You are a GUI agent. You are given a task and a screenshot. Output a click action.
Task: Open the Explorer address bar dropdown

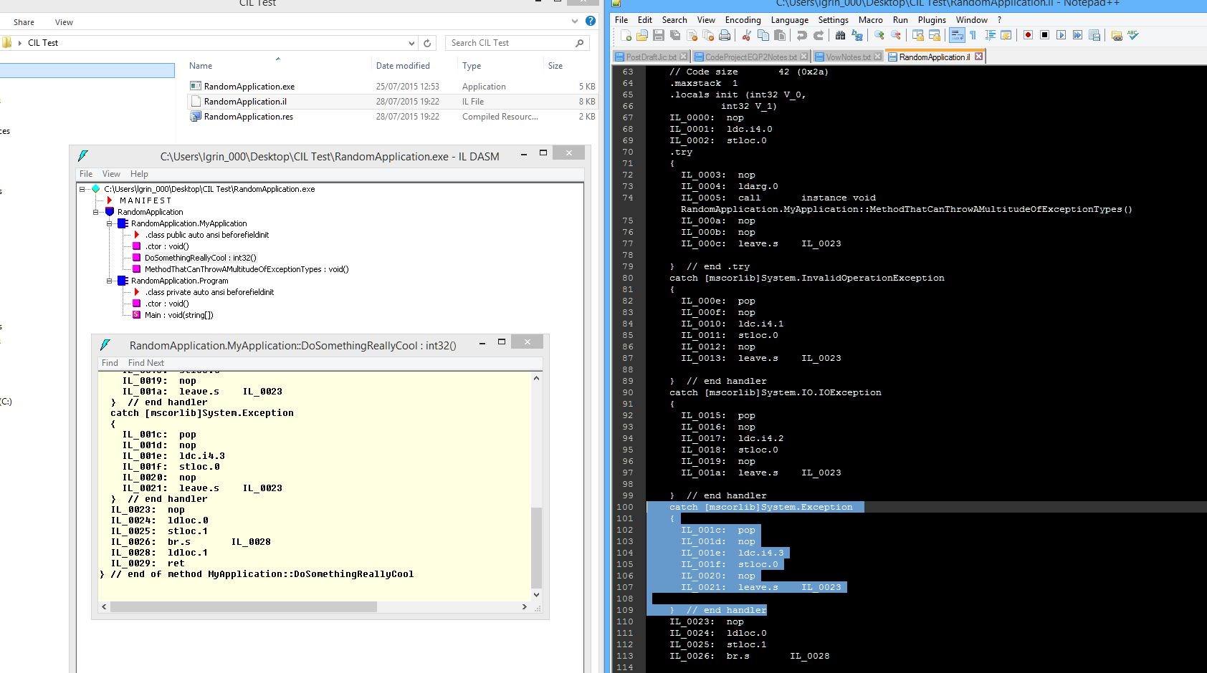click(x=411, y=43)
